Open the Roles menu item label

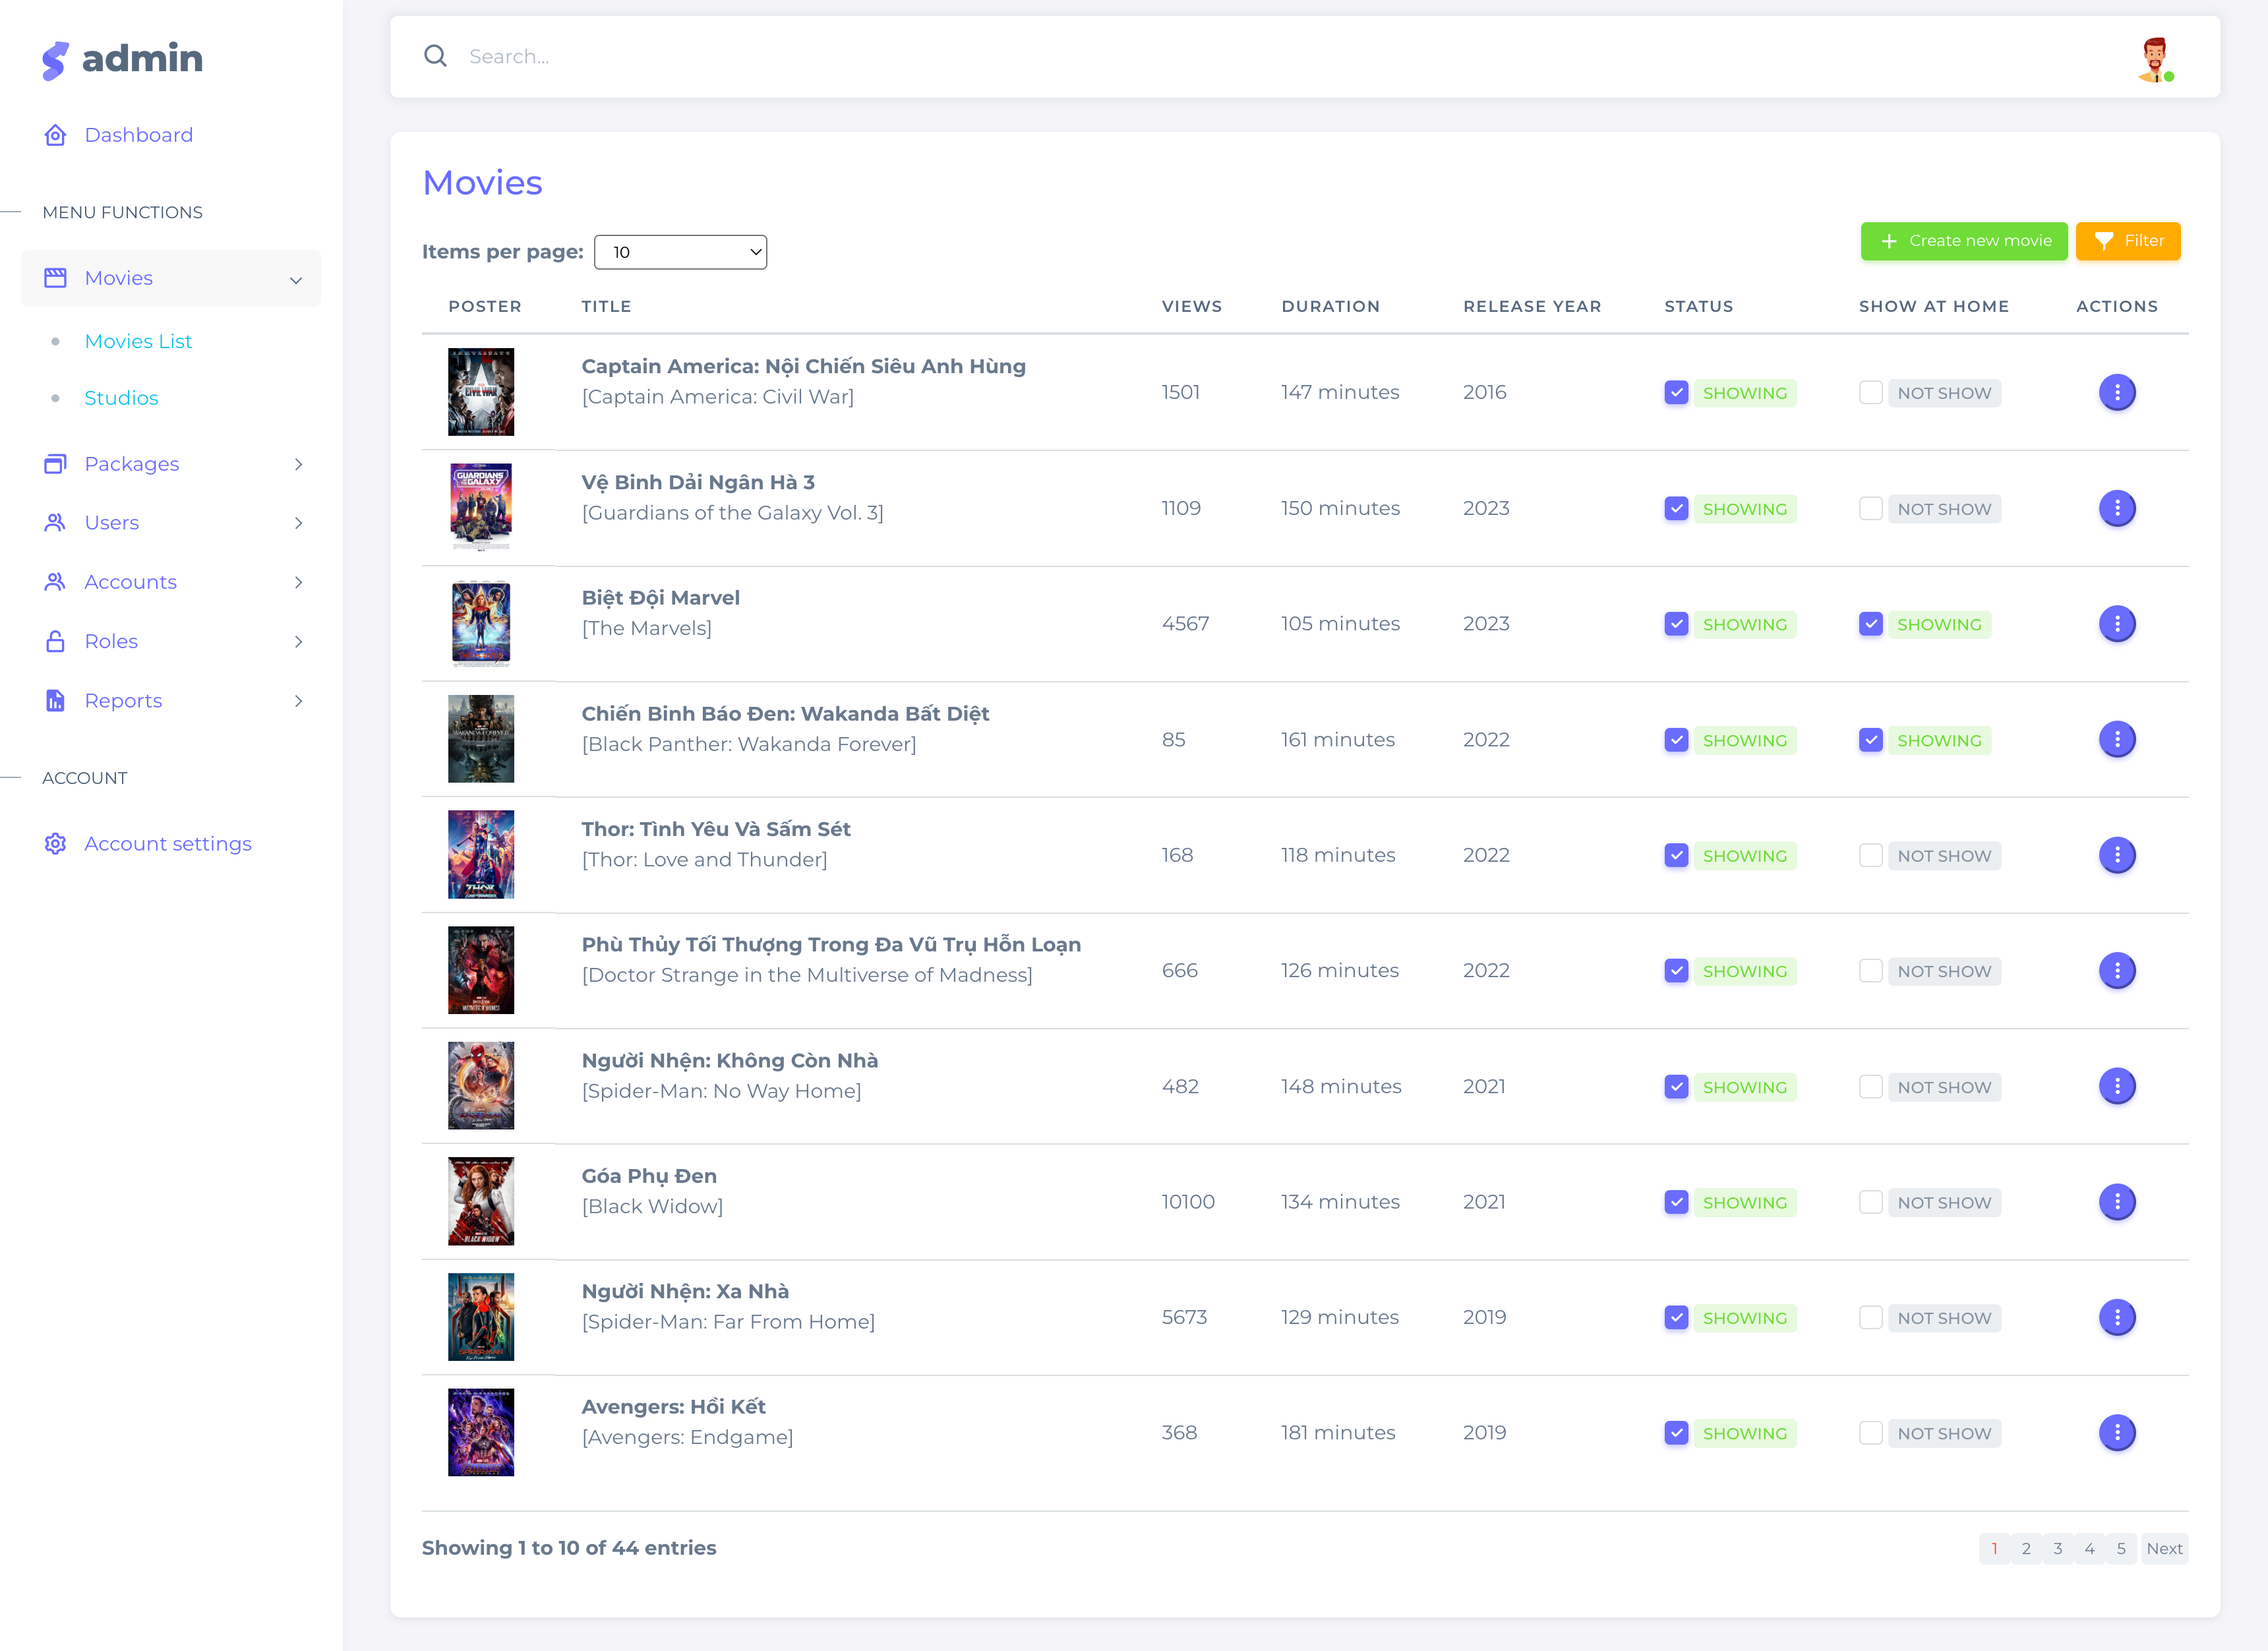(111, 641)
